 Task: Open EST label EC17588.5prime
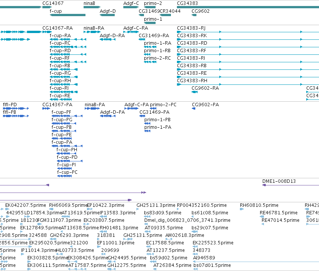click(165, 243)
